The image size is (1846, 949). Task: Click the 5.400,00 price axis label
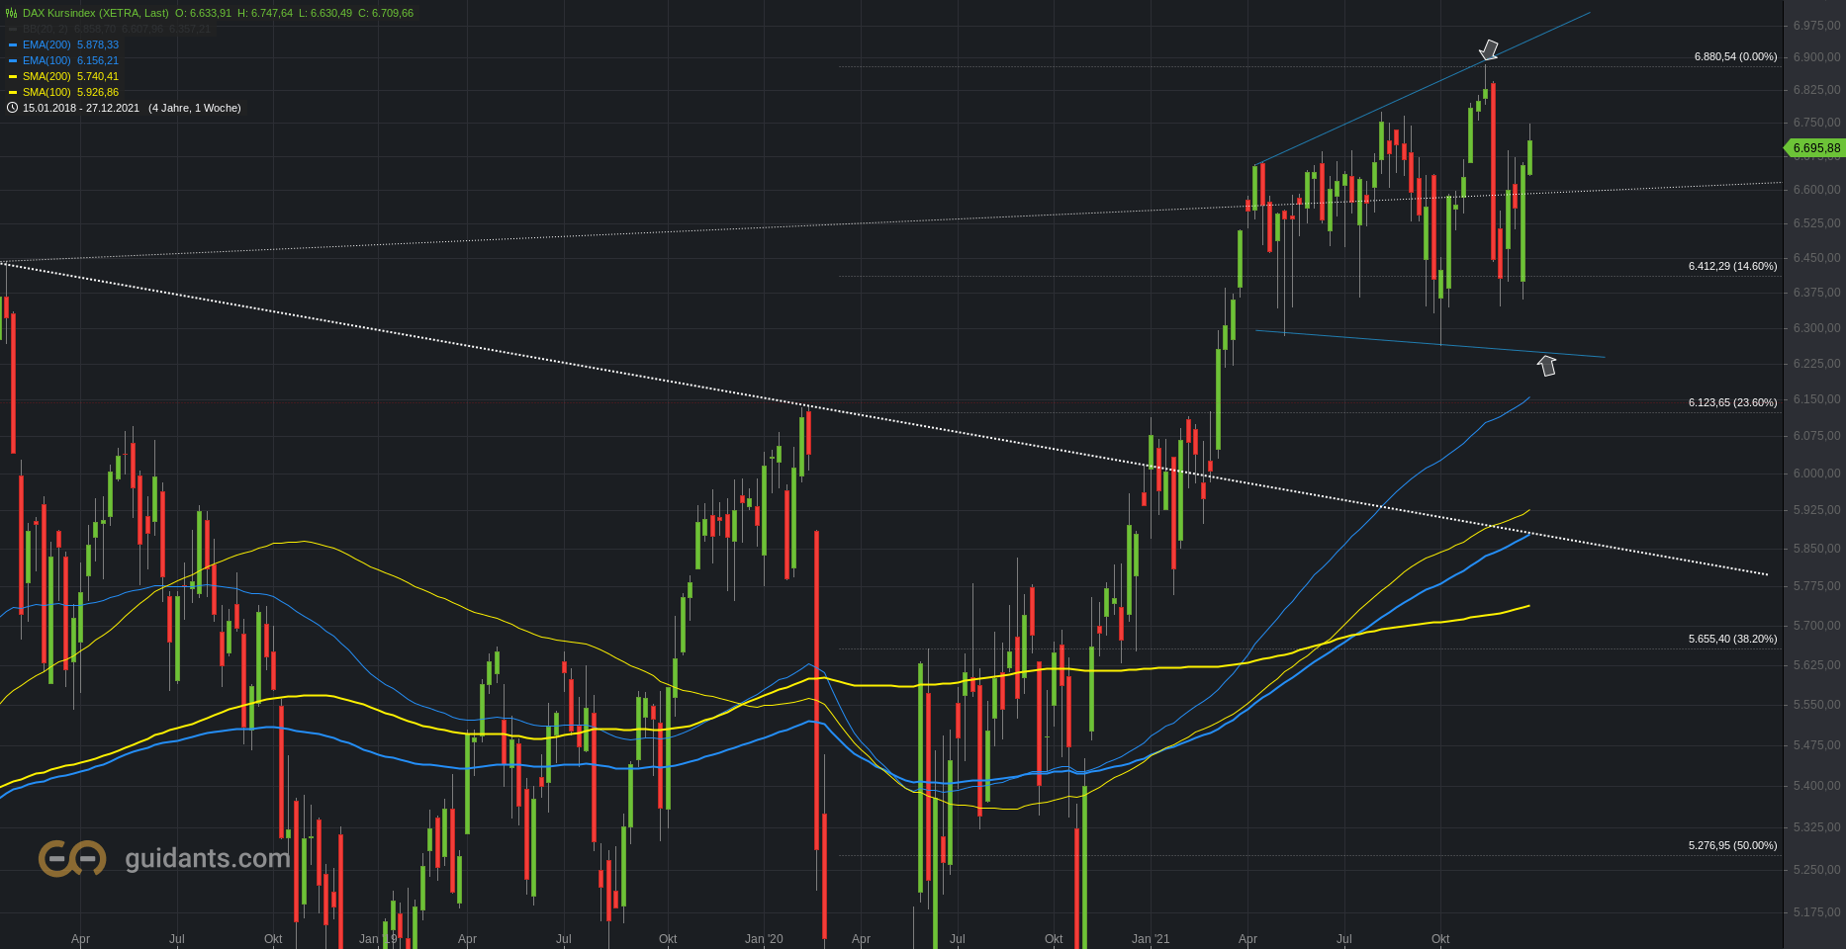[1816, 785]
